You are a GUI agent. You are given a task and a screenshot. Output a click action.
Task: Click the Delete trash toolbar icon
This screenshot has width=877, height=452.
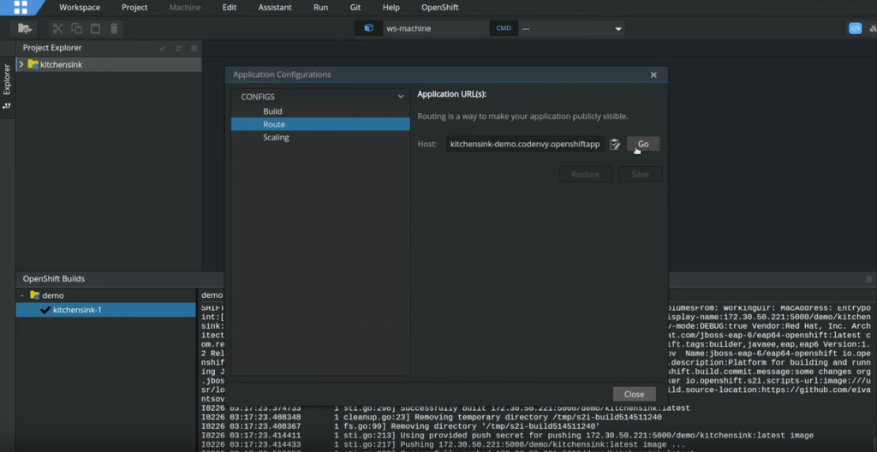(x=114, y=28)
